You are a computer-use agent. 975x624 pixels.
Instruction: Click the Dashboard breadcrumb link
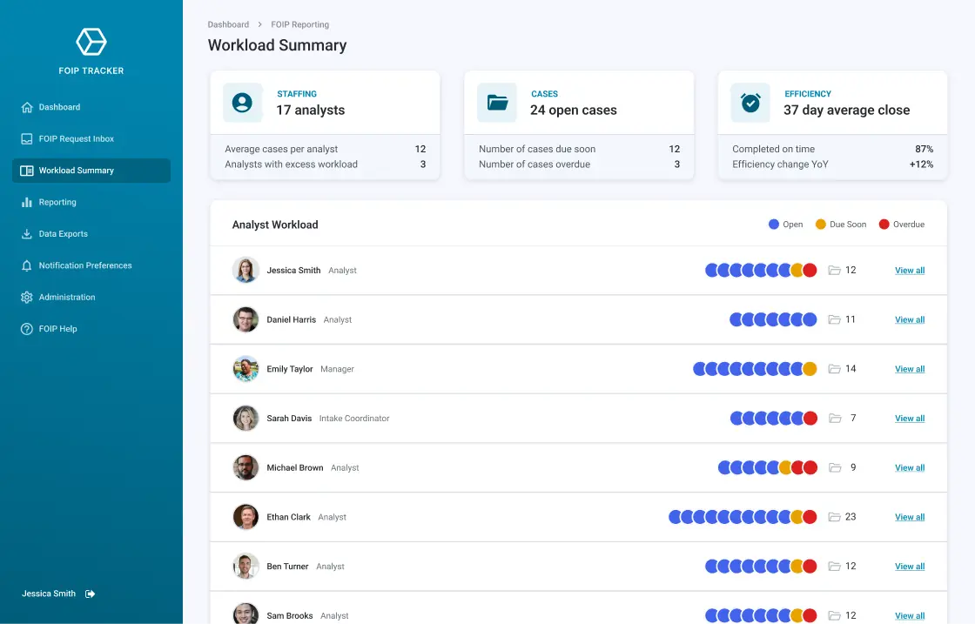tap(228, 24)
